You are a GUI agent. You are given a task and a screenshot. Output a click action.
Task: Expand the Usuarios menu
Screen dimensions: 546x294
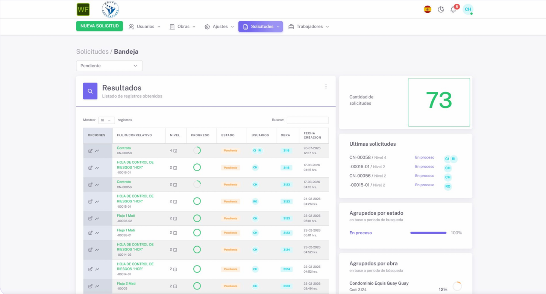144,27
